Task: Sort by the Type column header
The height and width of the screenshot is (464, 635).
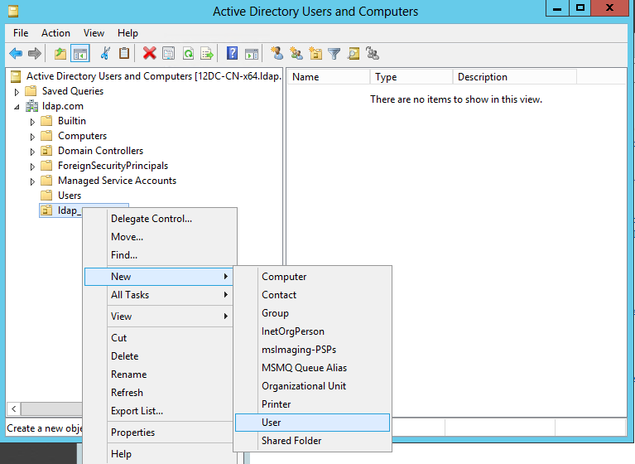Action: [x=411, y=77]
